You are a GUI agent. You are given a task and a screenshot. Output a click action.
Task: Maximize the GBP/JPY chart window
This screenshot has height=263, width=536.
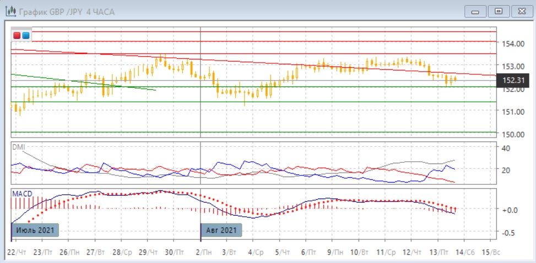[x=499, y=11]
